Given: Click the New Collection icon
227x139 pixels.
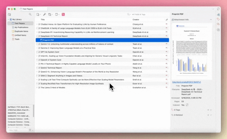Looking at the screenshot, I should [x=9, y=14].
